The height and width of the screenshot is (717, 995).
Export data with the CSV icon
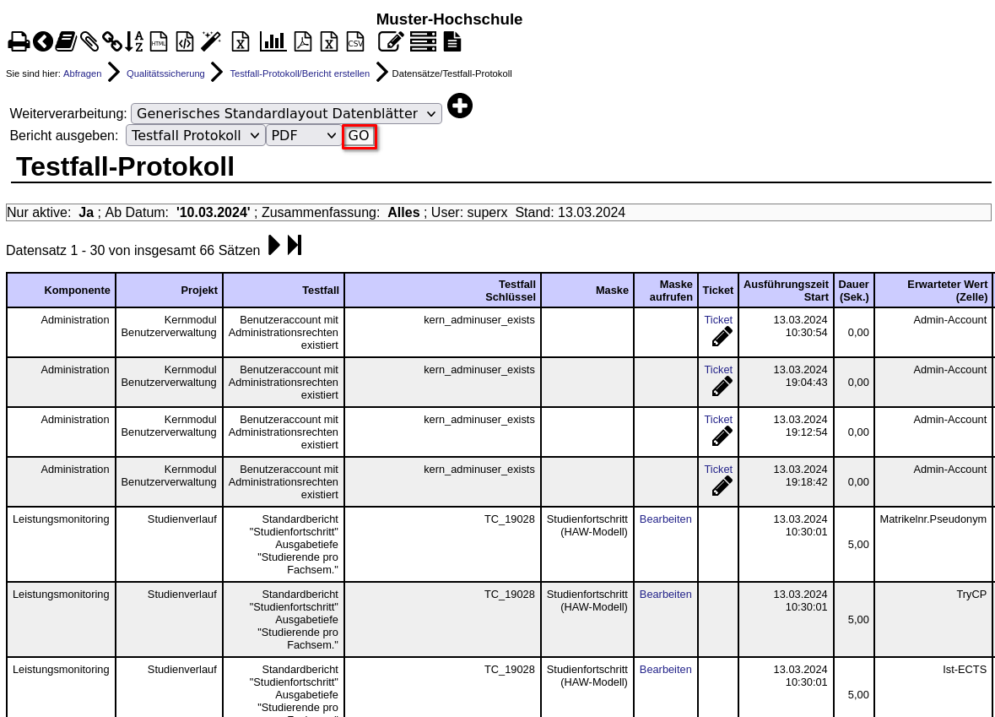[x=355, y=41]
